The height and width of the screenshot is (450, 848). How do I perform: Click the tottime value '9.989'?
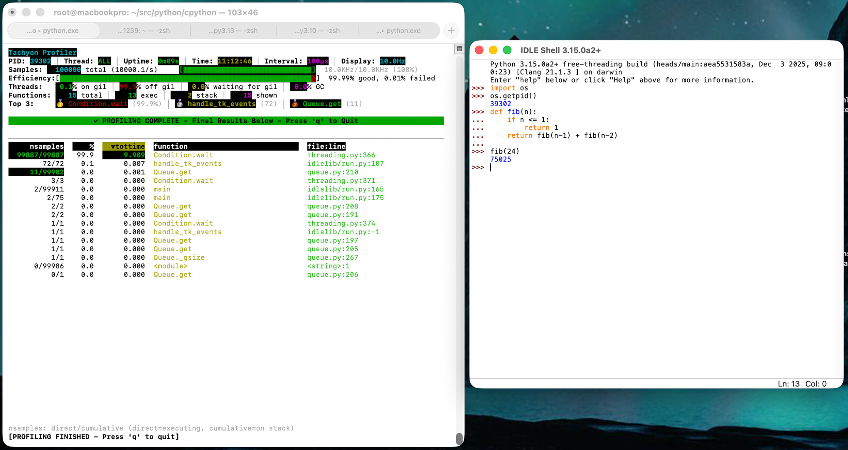point(134,155)
